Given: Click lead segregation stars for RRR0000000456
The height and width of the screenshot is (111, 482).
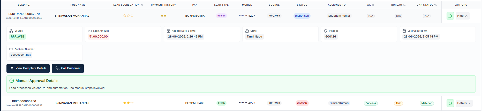Looking at the screenshot, I should coord(128,103).
